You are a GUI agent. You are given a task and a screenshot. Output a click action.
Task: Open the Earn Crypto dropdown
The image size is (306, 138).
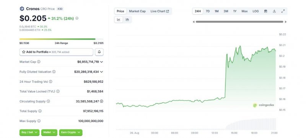click(71, 132)
